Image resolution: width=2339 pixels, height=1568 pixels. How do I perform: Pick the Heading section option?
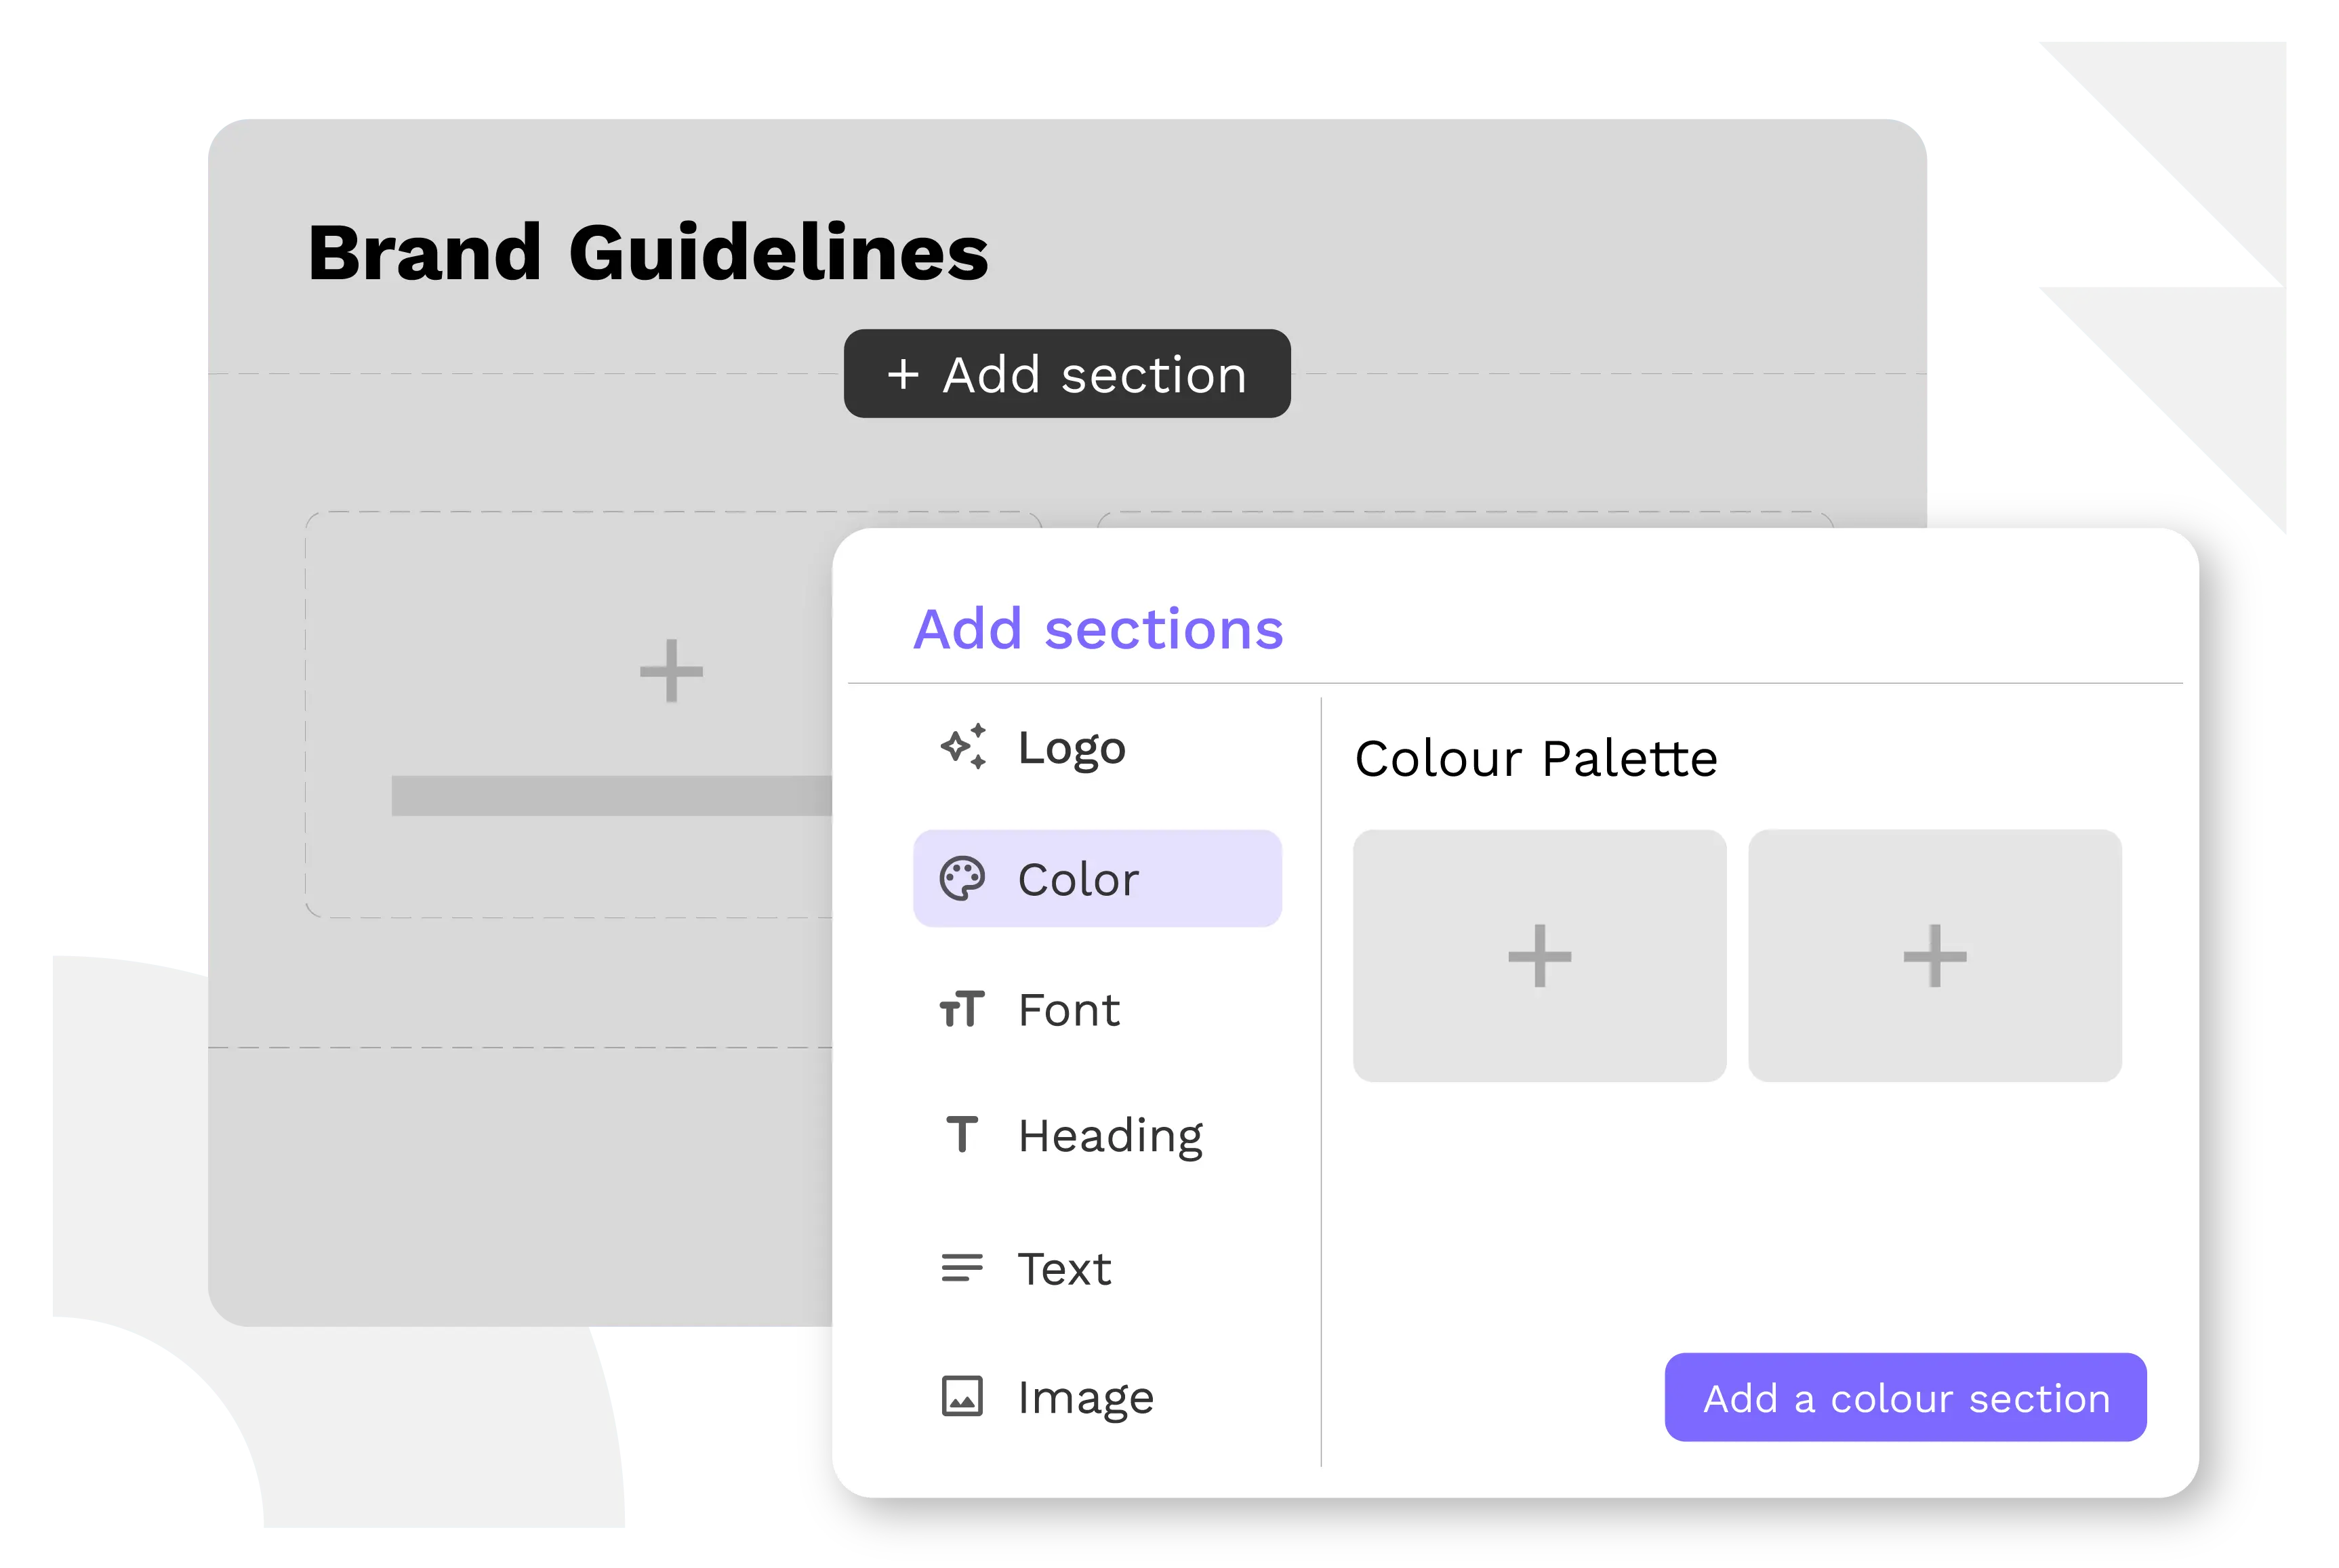1110,1136
